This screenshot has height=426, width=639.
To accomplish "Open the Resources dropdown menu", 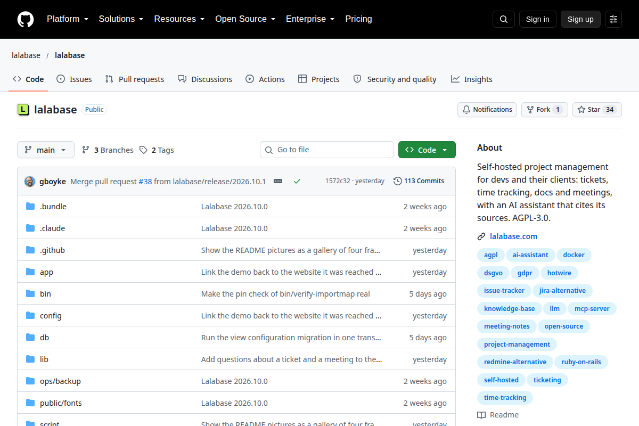I will pyautogui.click(x=179, y=19).
